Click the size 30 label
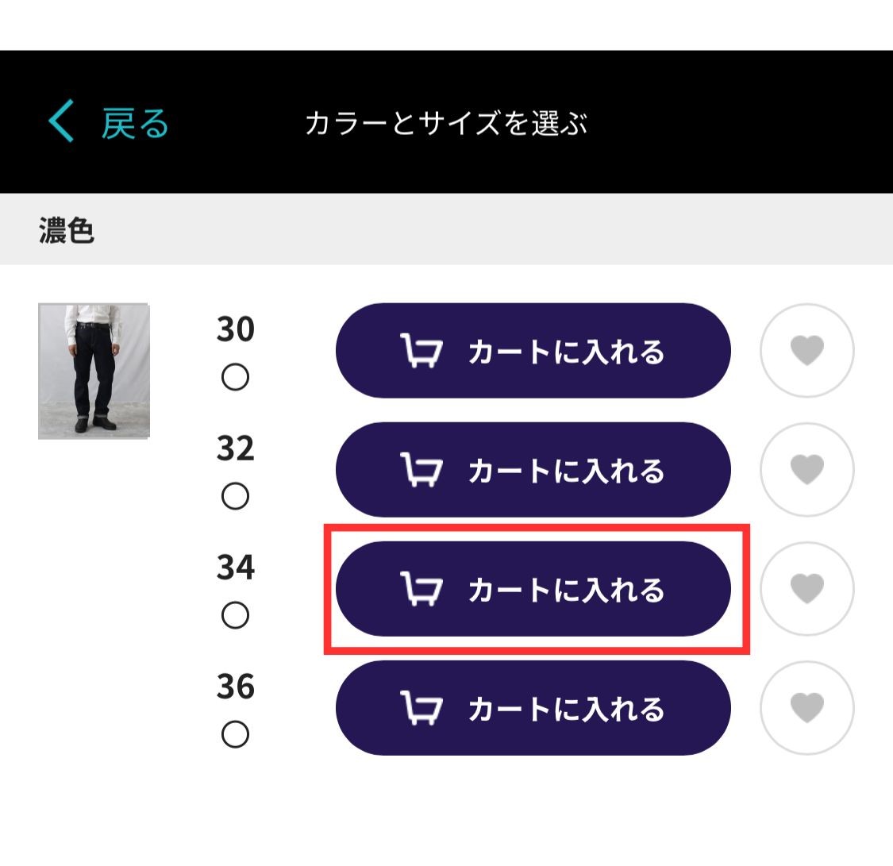Viewport: 893px width, 866px height. pyautogui.click(x=235, y=329)
